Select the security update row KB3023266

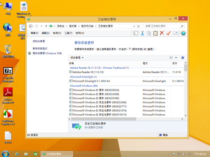pos(126,102)
